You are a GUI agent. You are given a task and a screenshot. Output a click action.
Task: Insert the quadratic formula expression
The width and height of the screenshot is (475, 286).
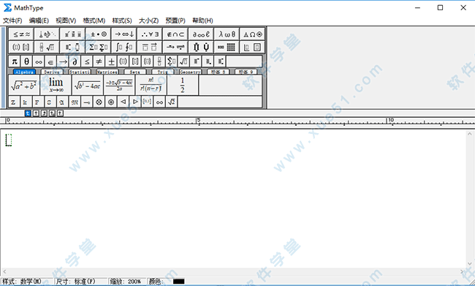point(119,86)
